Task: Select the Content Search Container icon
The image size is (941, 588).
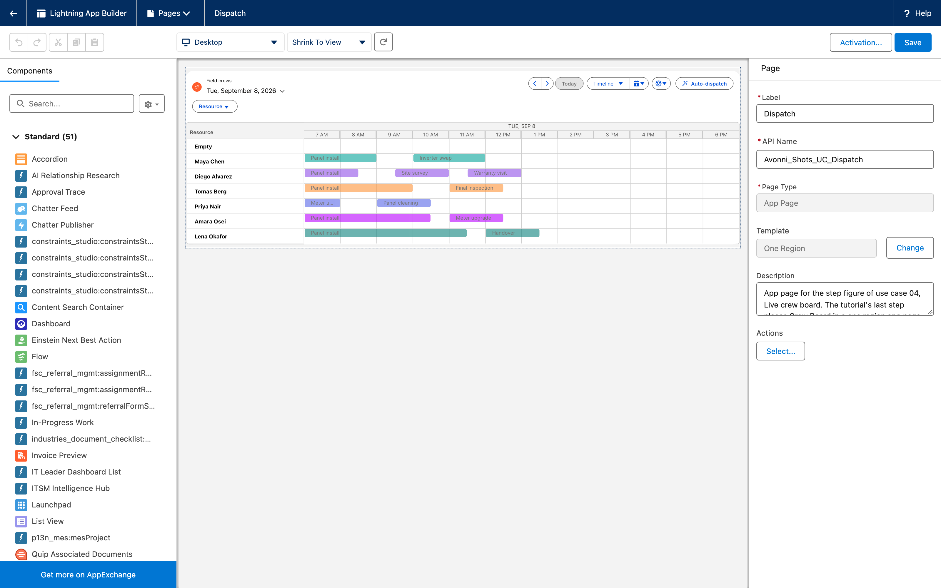Action: [x=21, y=307]
